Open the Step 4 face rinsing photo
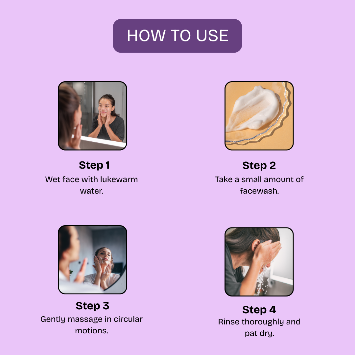355x355 pixels. tap(259, 262)
